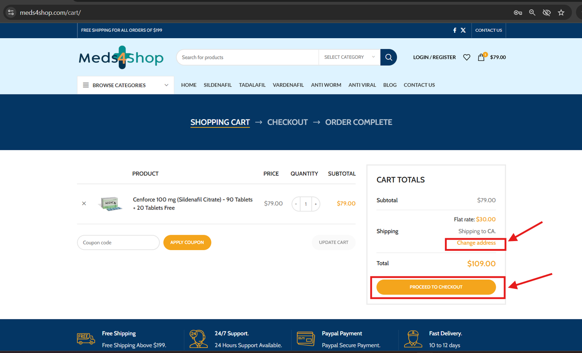Click the orange $109.00 total amount
This screenshot has height=353, width=582.
pyautogui.click(x=481, y=264)
